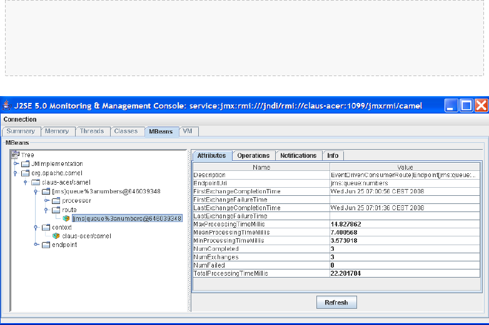
Task: Collapse the [jms]queue%3anumbers folder node
Action: [x=36, y=192]
